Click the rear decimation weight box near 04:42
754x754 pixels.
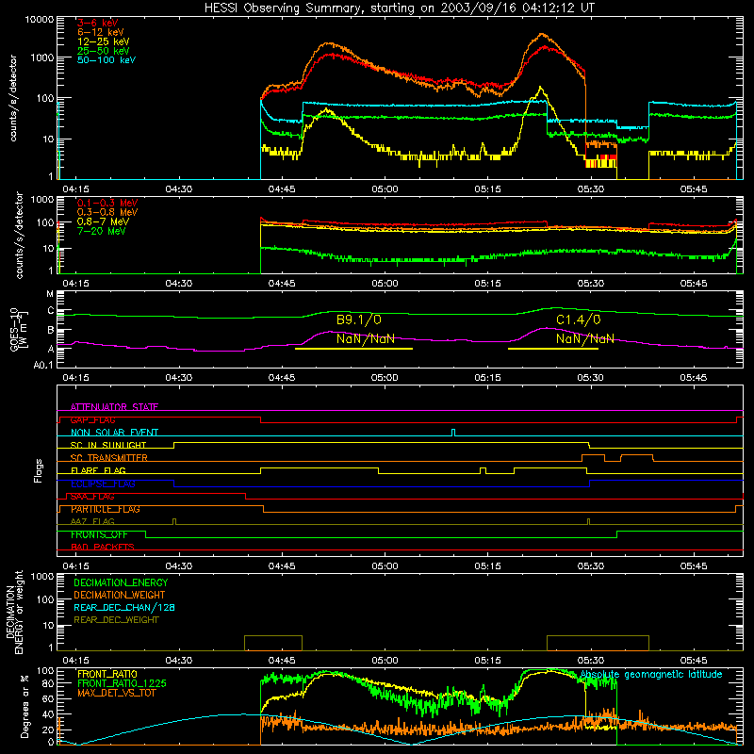point(273,643)
